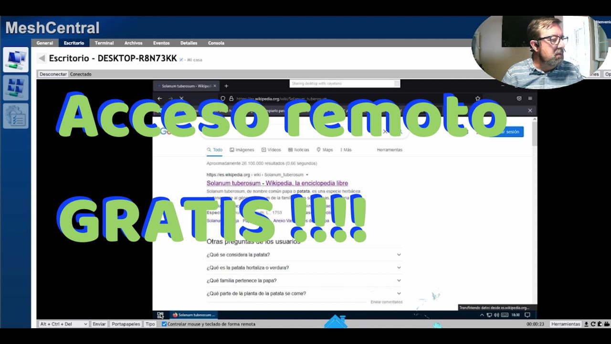Select Todo search filter in Google
This screenshot has height=344, width=611.
click(x=215, y=150)
